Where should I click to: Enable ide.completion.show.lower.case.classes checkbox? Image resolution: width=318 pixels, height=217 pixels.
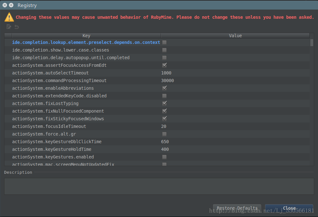[165, 50]
